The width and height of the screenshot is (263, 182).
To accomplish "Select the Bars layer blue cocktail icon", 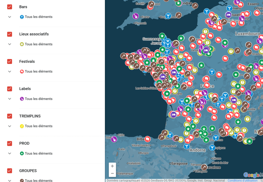I will 22,17.
